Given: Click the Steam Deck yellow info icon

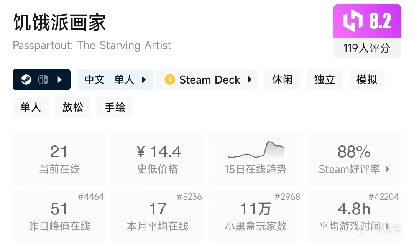Looking at the screenshot, I should 170,80.
